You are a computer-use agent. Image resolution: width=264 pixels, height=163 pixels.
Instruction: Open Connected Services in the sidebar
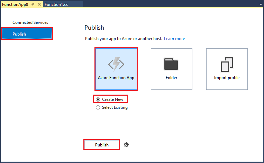(30, 22)
